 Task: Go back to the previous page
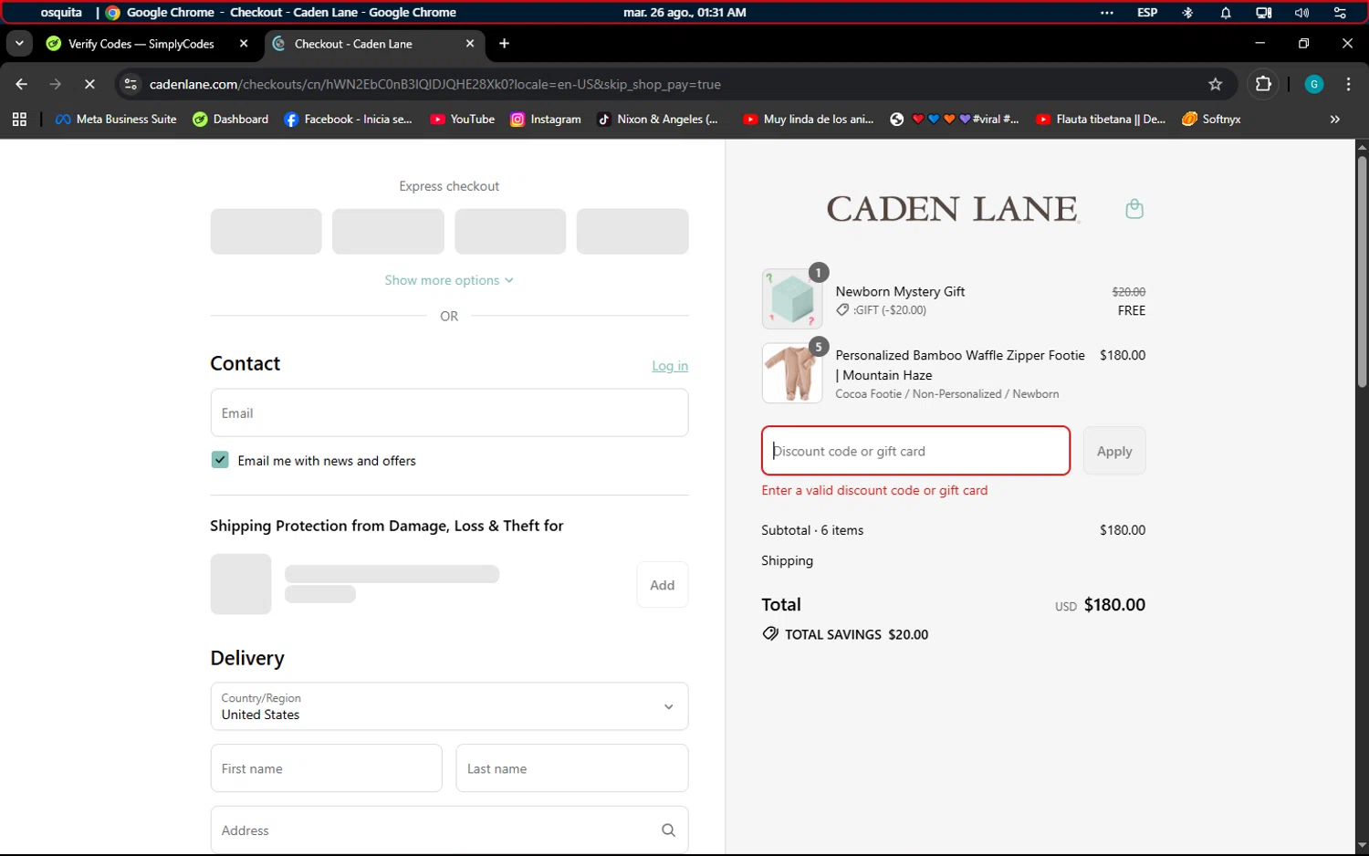tap(22, 84)
